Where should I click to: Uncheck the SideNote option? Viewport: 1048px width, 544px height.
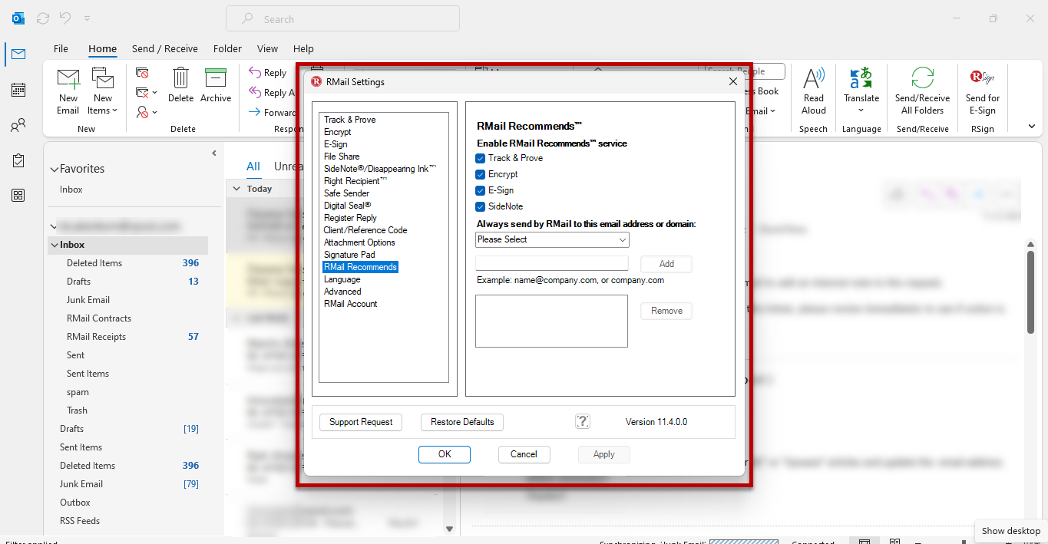(481, 206)
